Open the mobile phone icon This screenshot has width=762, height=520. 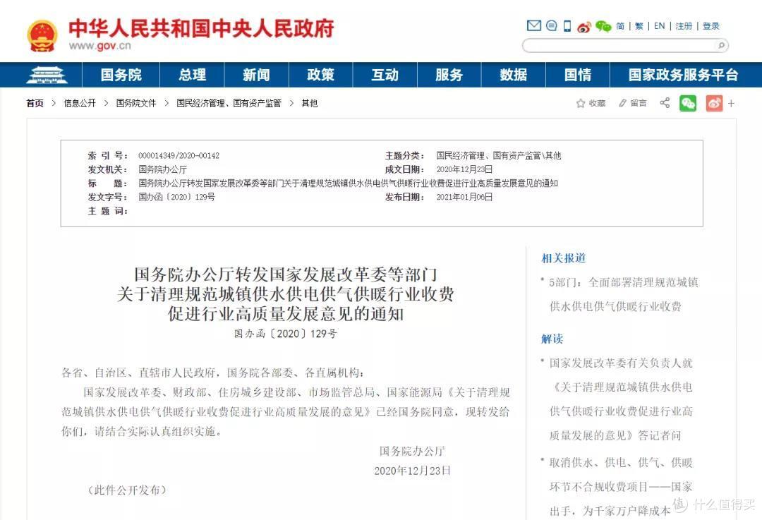pos(567,26)
